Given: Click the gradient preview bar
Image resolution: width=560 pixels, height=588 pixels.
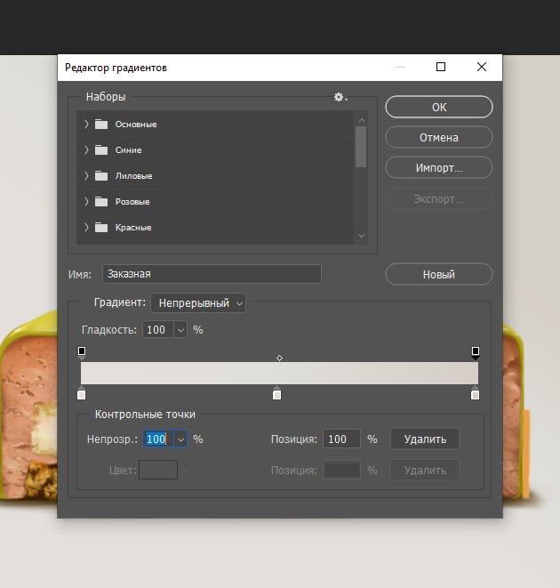Looking at the screenshot, I should pyautogui.click(x=279, y=373).
